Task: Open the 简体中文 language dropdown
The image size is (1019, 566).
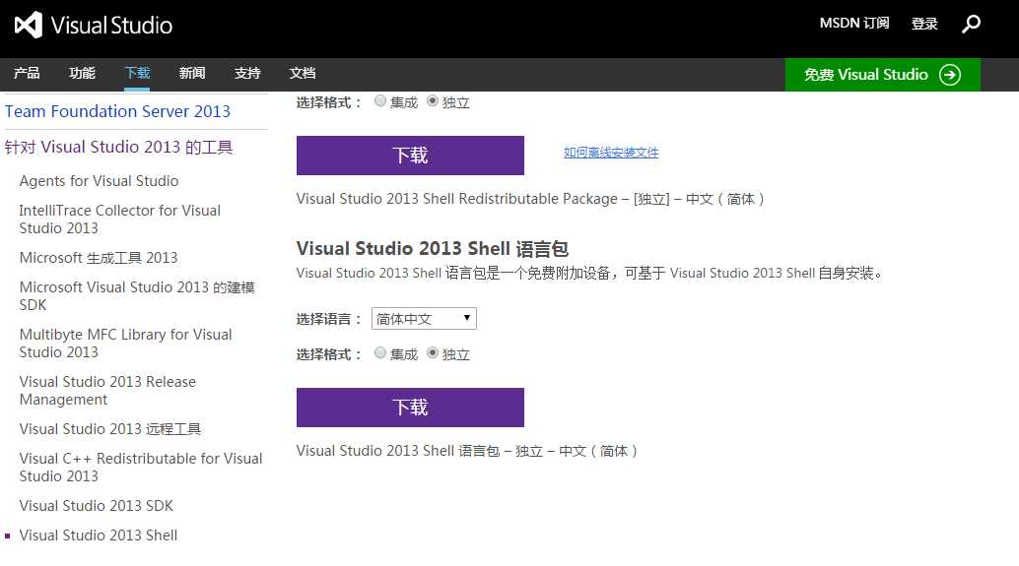Action: (424, 319)
